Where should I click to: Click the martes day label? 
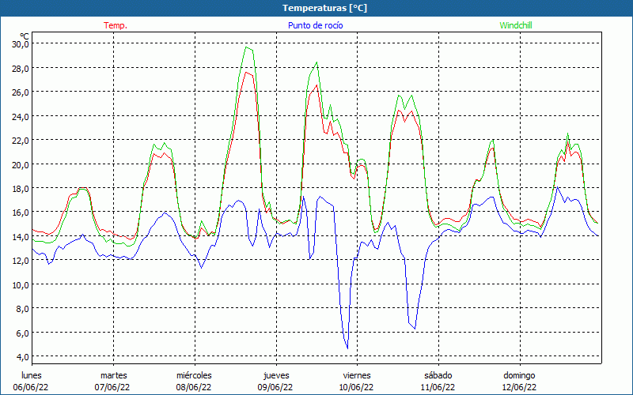[114, 375]
